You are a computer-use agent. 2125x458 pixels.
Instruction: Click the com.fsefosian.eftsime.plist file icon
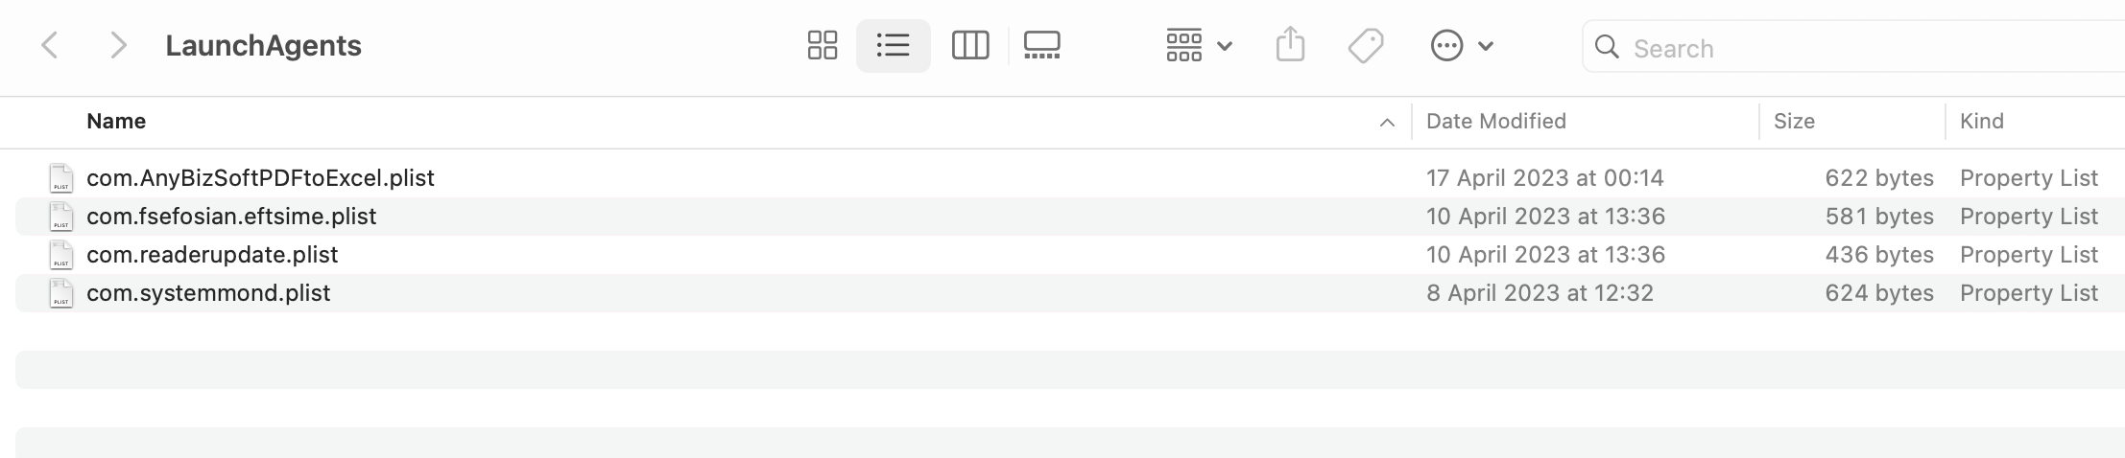pos(61,217)
